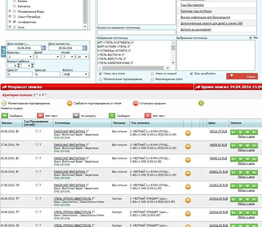The image size is (262, 227).
Task: Open the Валюта currency dropdown
Action: coord(76,74)
